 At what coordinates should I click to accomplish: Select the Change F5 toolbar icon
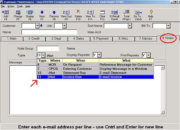coord(18,12)
